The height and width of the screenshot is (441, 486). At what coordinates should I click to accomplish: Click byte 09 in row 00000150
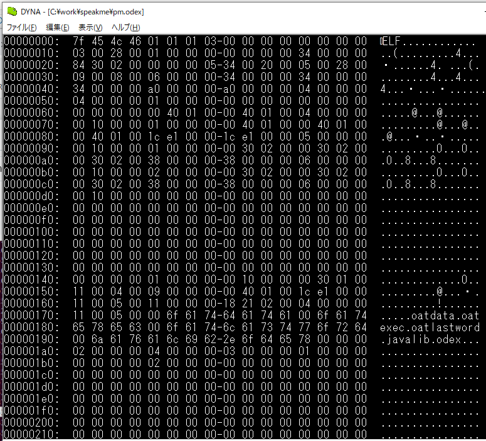click(154, 292)
